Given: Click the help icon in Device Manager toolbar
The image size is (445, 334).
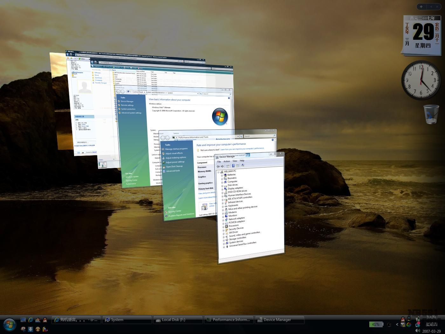Looking at the screenshot, I should (x=233, y=166).
